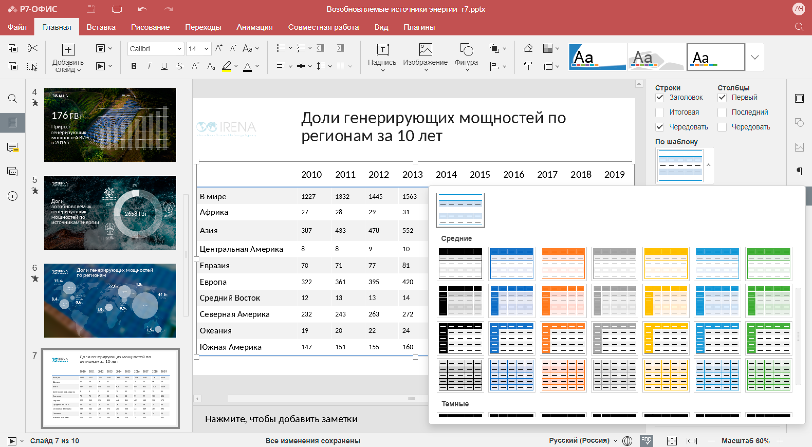The height and width of the screenshot is (447, 812).
Task: Enable the Итоговая row checkbox
Action: point(660,112)
